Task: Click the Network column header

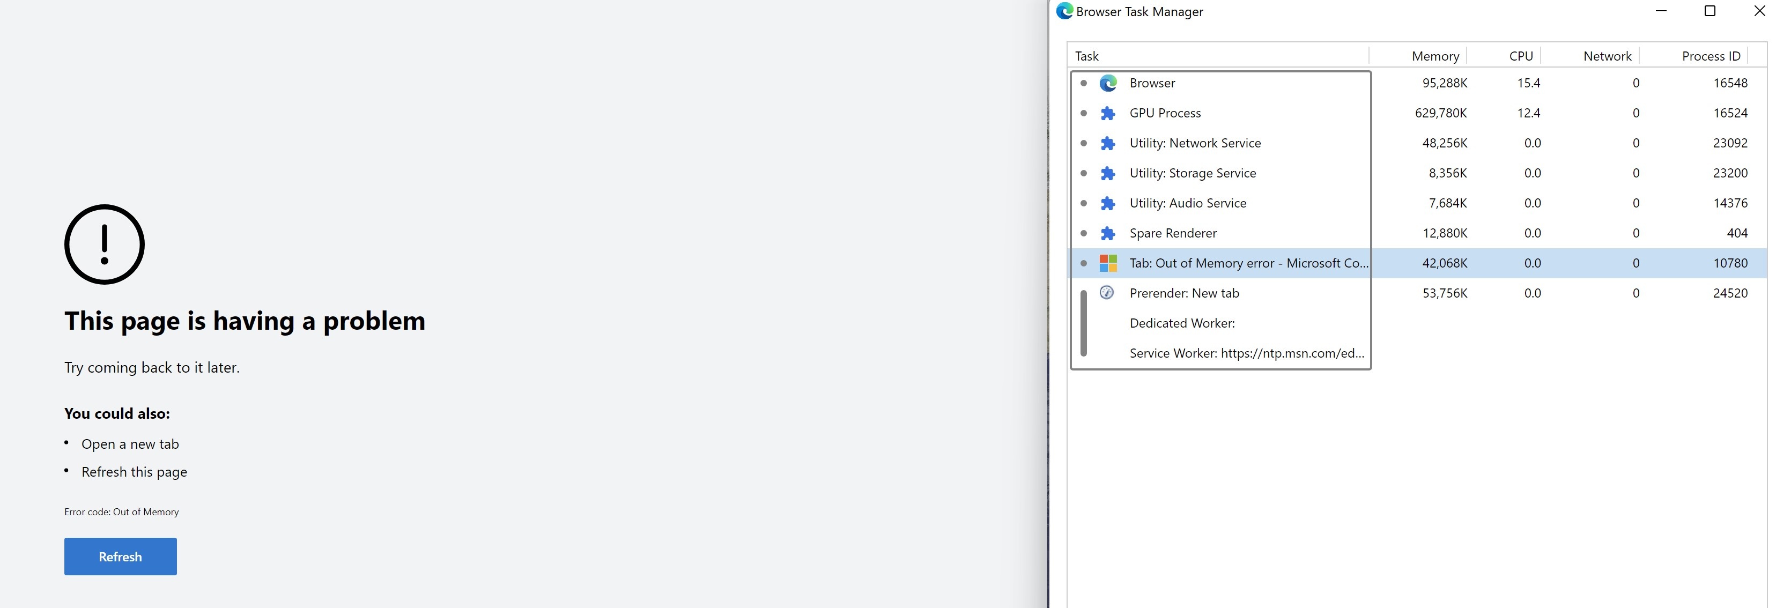Action: coord(1607,56)
